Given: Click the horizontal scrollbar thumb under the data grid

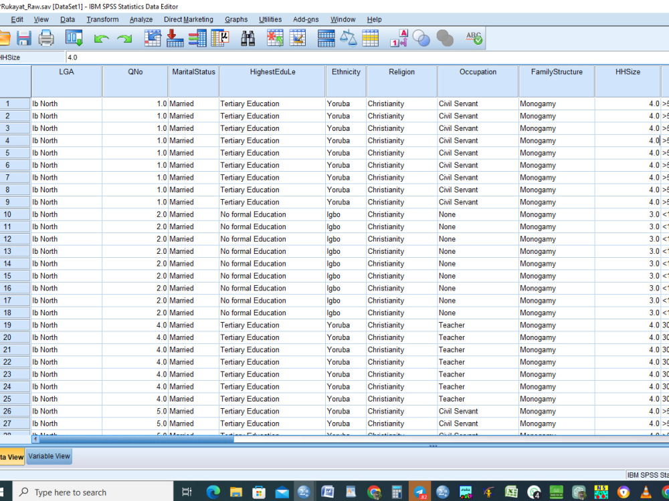Looking at the screenshot, I should coord(136,439).
